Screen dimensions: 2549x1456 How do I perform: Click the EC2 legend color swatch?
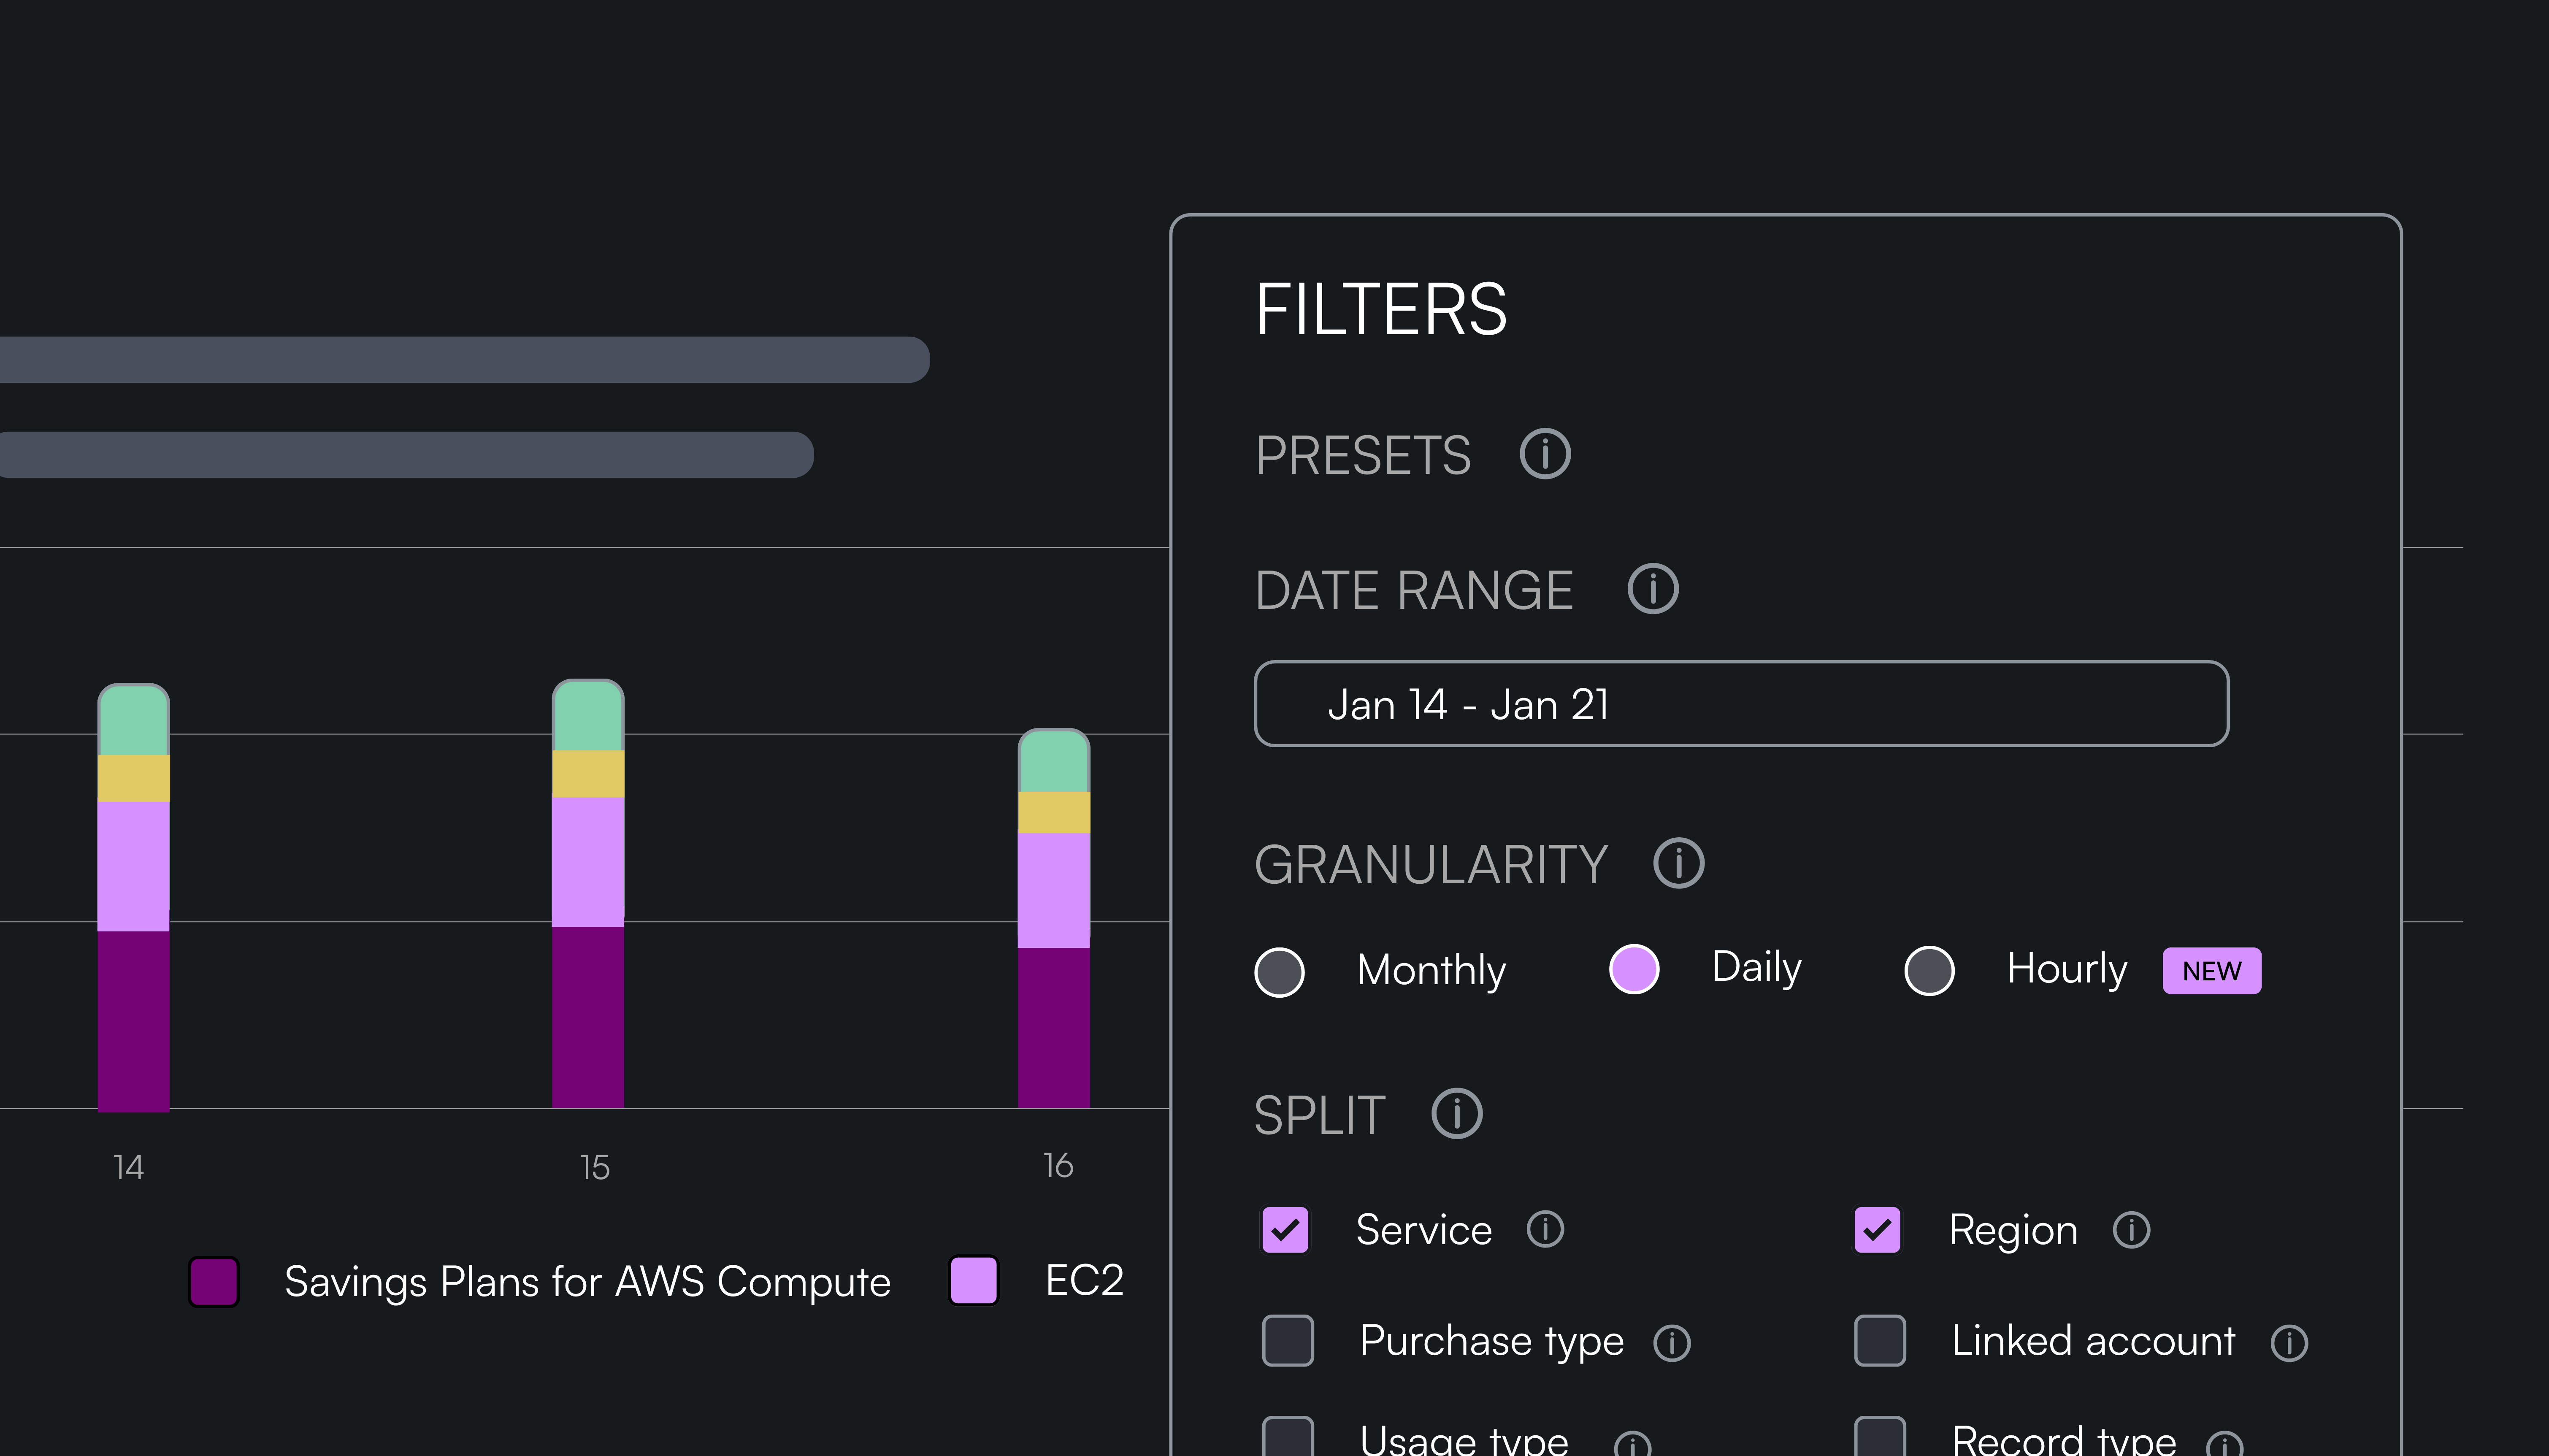click(973, 1281)
